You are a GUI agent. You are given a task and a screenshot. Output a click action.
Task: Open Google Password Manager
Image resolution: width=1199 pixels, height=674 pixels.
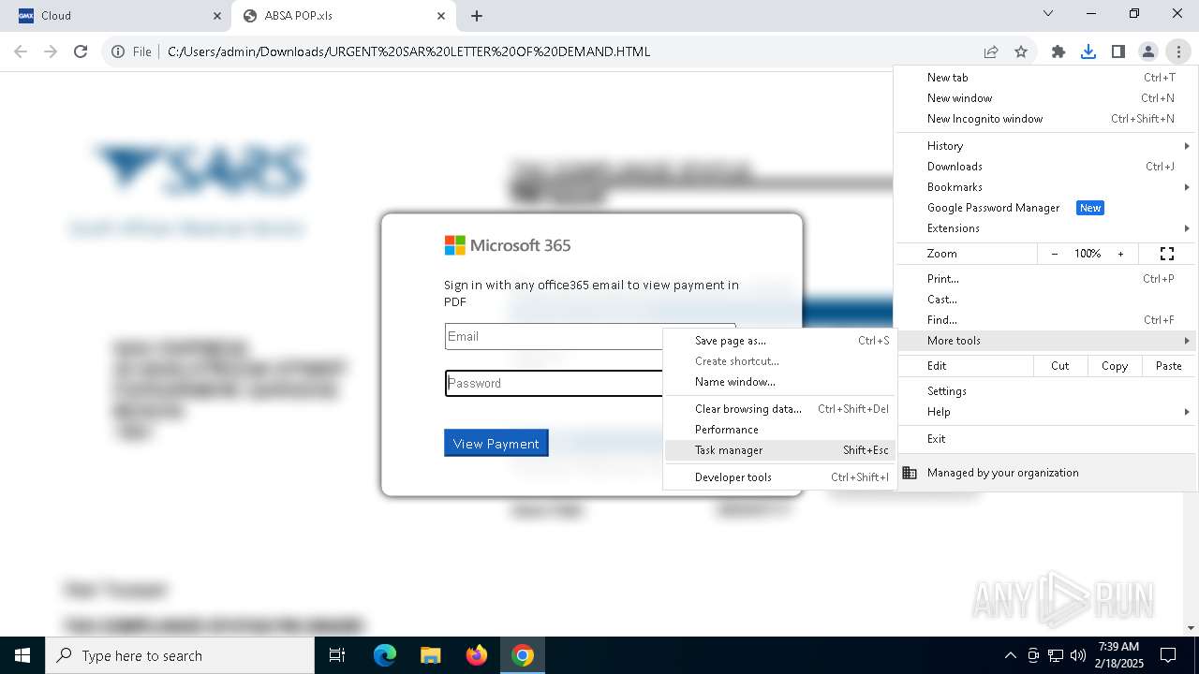pyautogui.click(x=1045, y=208)
